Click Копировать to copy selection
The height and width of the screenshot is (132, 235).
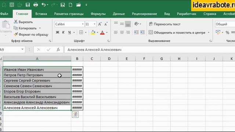[x=25, y=28]
